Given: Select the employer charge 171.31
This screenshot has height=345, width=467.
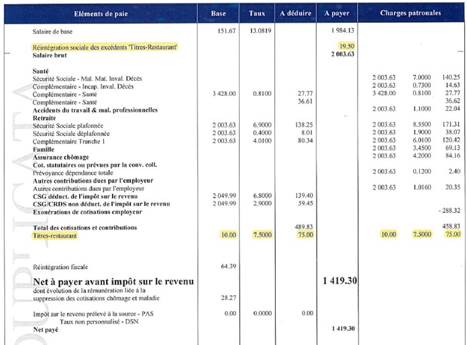Looking at the screenshot, I should click(x=451, y=125).
